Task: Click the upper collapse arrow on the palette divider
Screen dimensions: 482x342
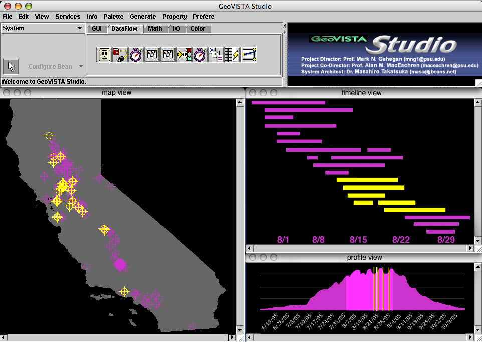Action: (x=285, y=26)
